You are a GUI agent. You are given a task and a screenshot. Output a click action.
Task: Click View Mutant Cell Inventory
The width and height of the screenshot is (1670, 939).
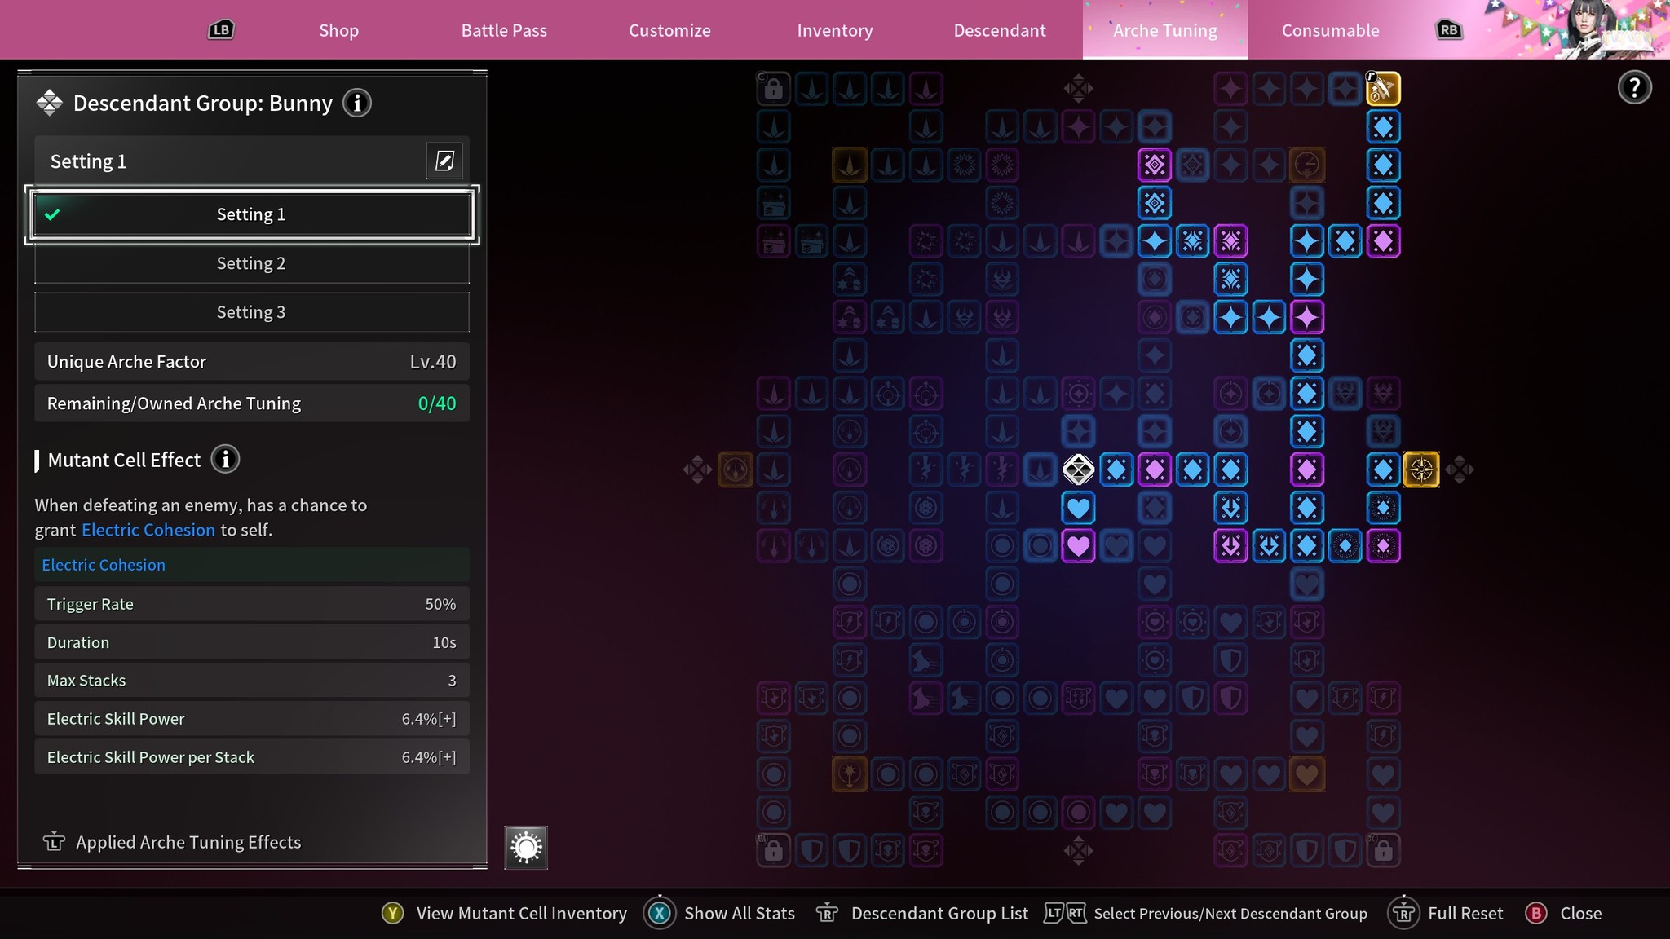click(x=505, y=914)
